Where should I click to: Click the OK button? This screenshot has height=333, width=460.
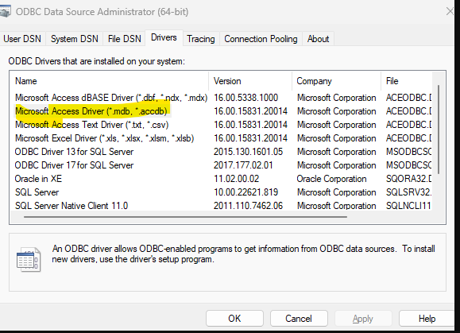234,319
